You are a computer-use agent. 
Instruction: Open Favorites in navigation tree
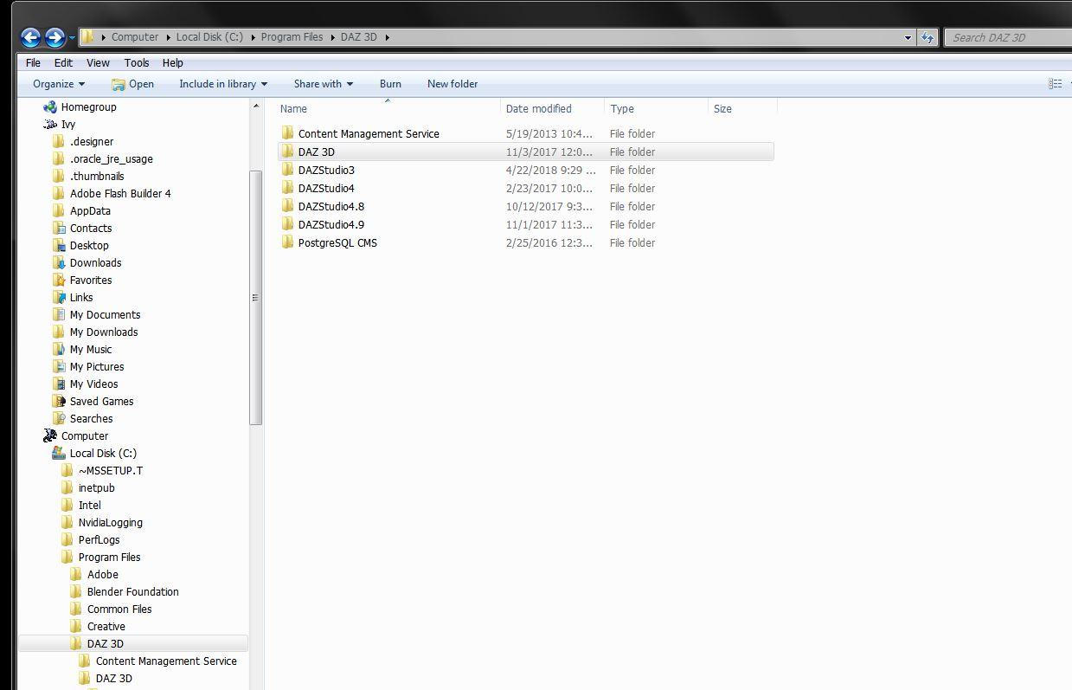pos(91,280)
